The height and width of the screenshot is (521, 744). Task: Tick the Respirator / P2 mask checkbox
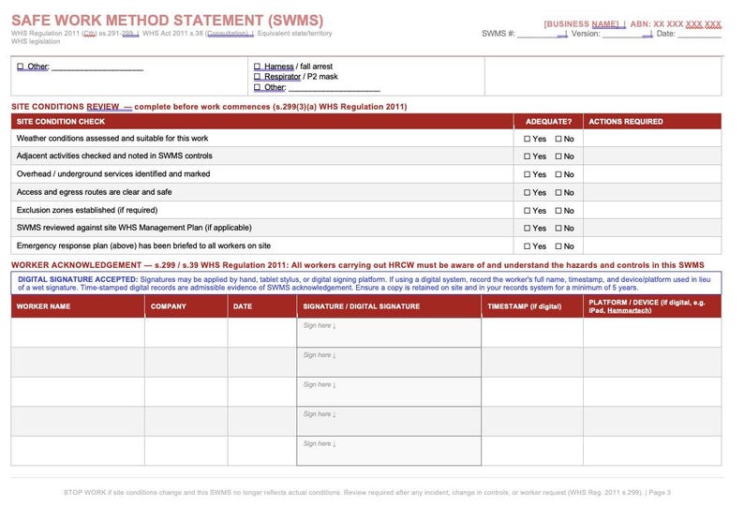point(257,77)
